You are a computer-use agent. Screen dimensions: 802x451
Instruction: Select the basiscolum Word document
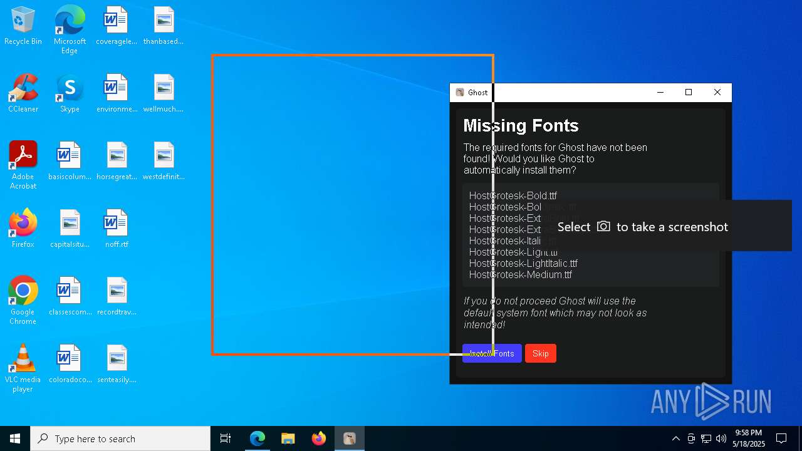(70, 162)
